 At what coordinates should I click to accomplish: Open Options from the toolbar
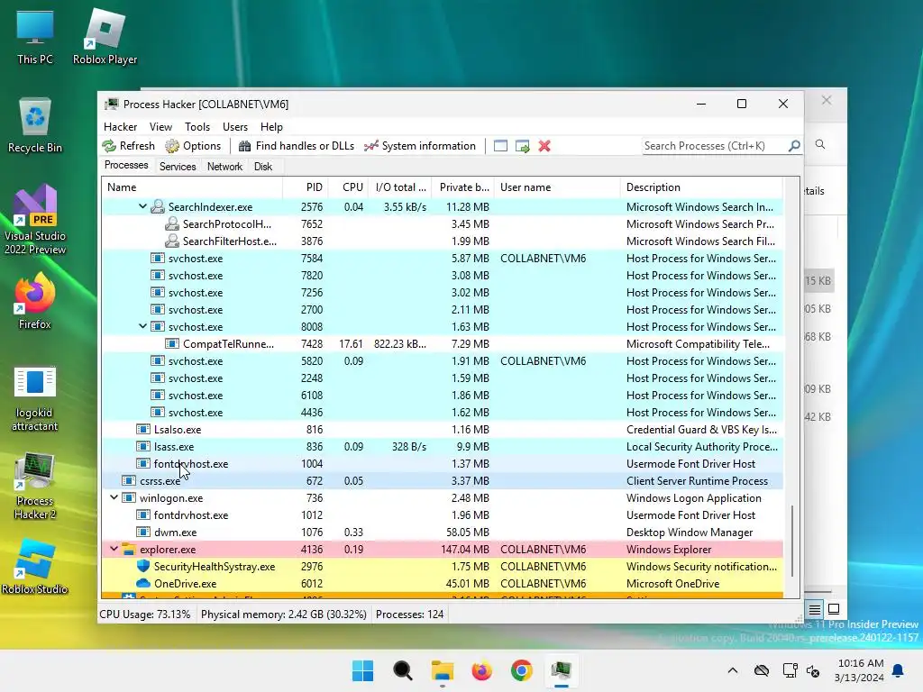tap(193, 146)
